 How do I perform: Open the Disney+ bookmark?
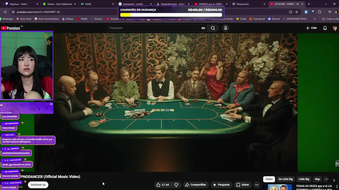[x=96, y=19]
